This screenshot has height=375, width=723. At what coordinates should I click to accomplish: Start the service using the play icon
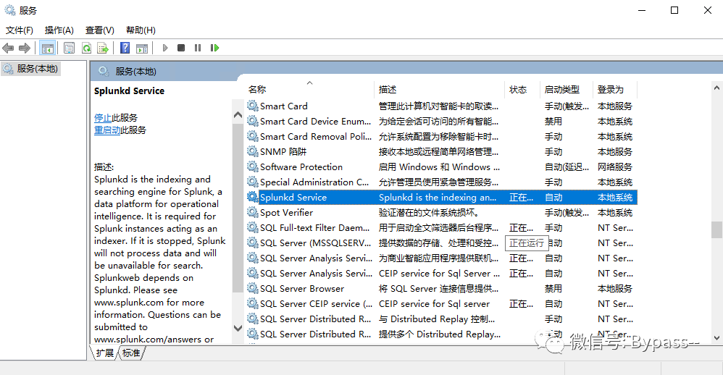165,48
